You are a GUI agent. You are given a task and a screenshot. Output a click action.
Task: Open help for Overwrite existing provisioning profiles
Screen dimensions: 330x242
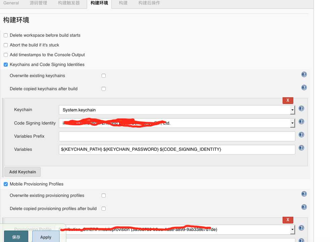[304, 194]
